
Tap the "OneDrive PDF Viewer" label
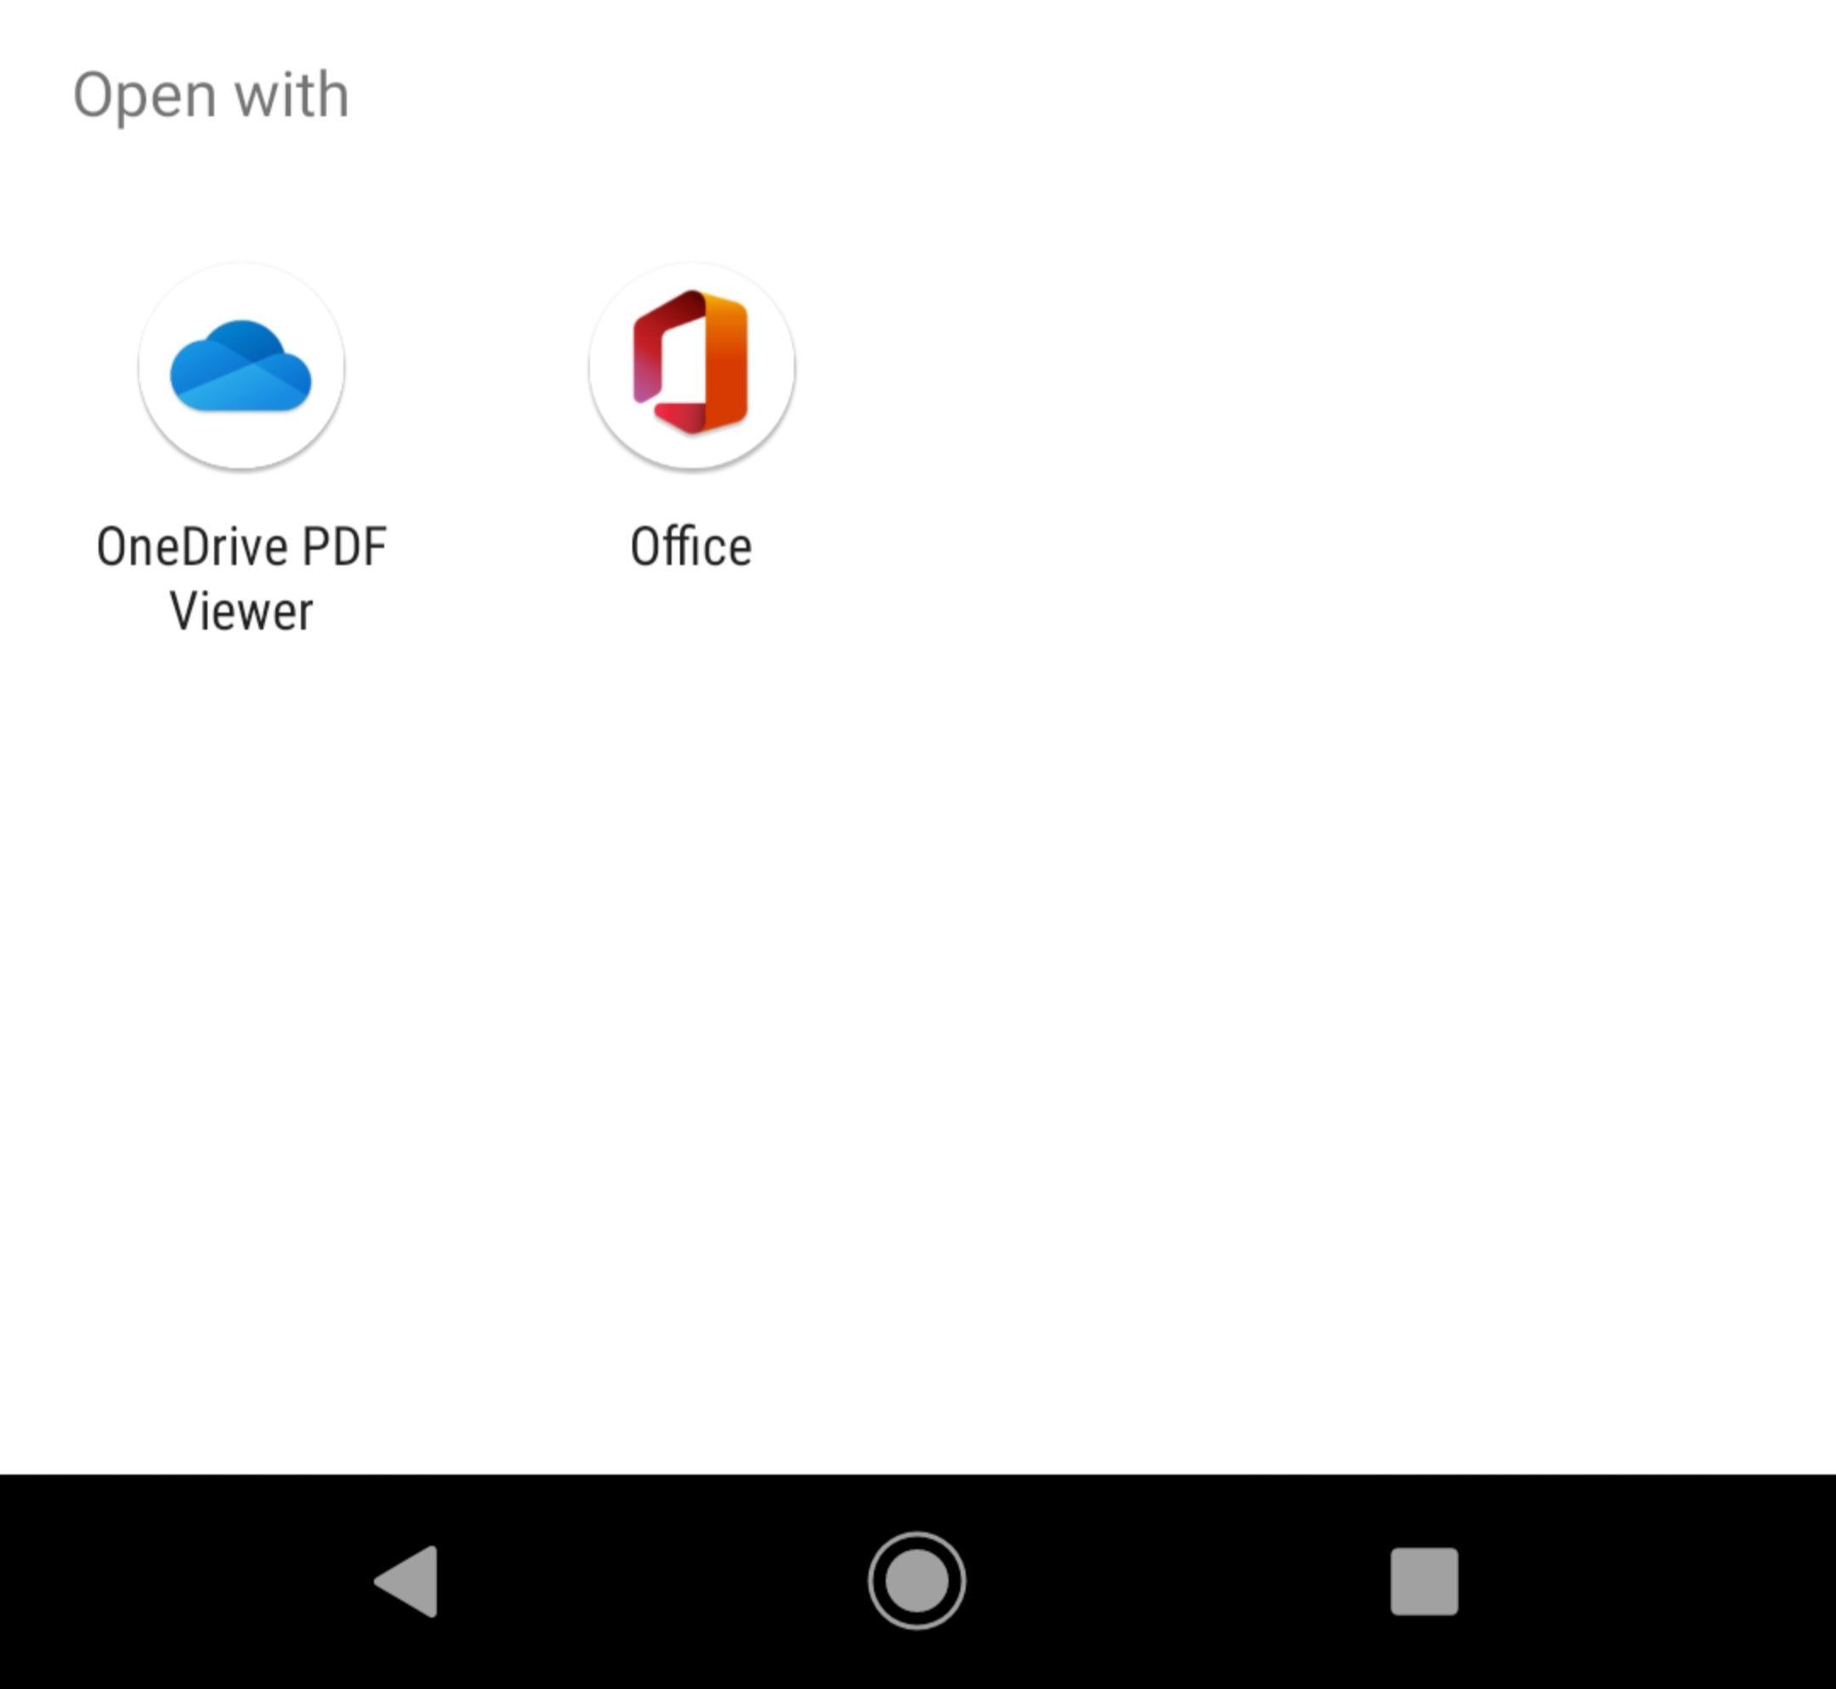(241, 579)
